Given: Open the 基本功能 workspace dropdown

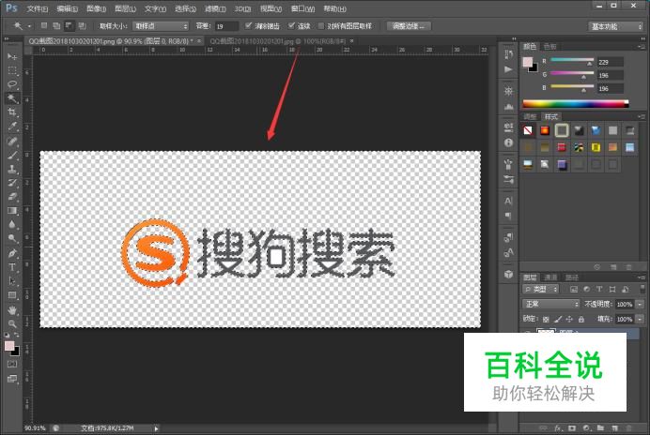Looking at the screenshot, I should point(615,26).
